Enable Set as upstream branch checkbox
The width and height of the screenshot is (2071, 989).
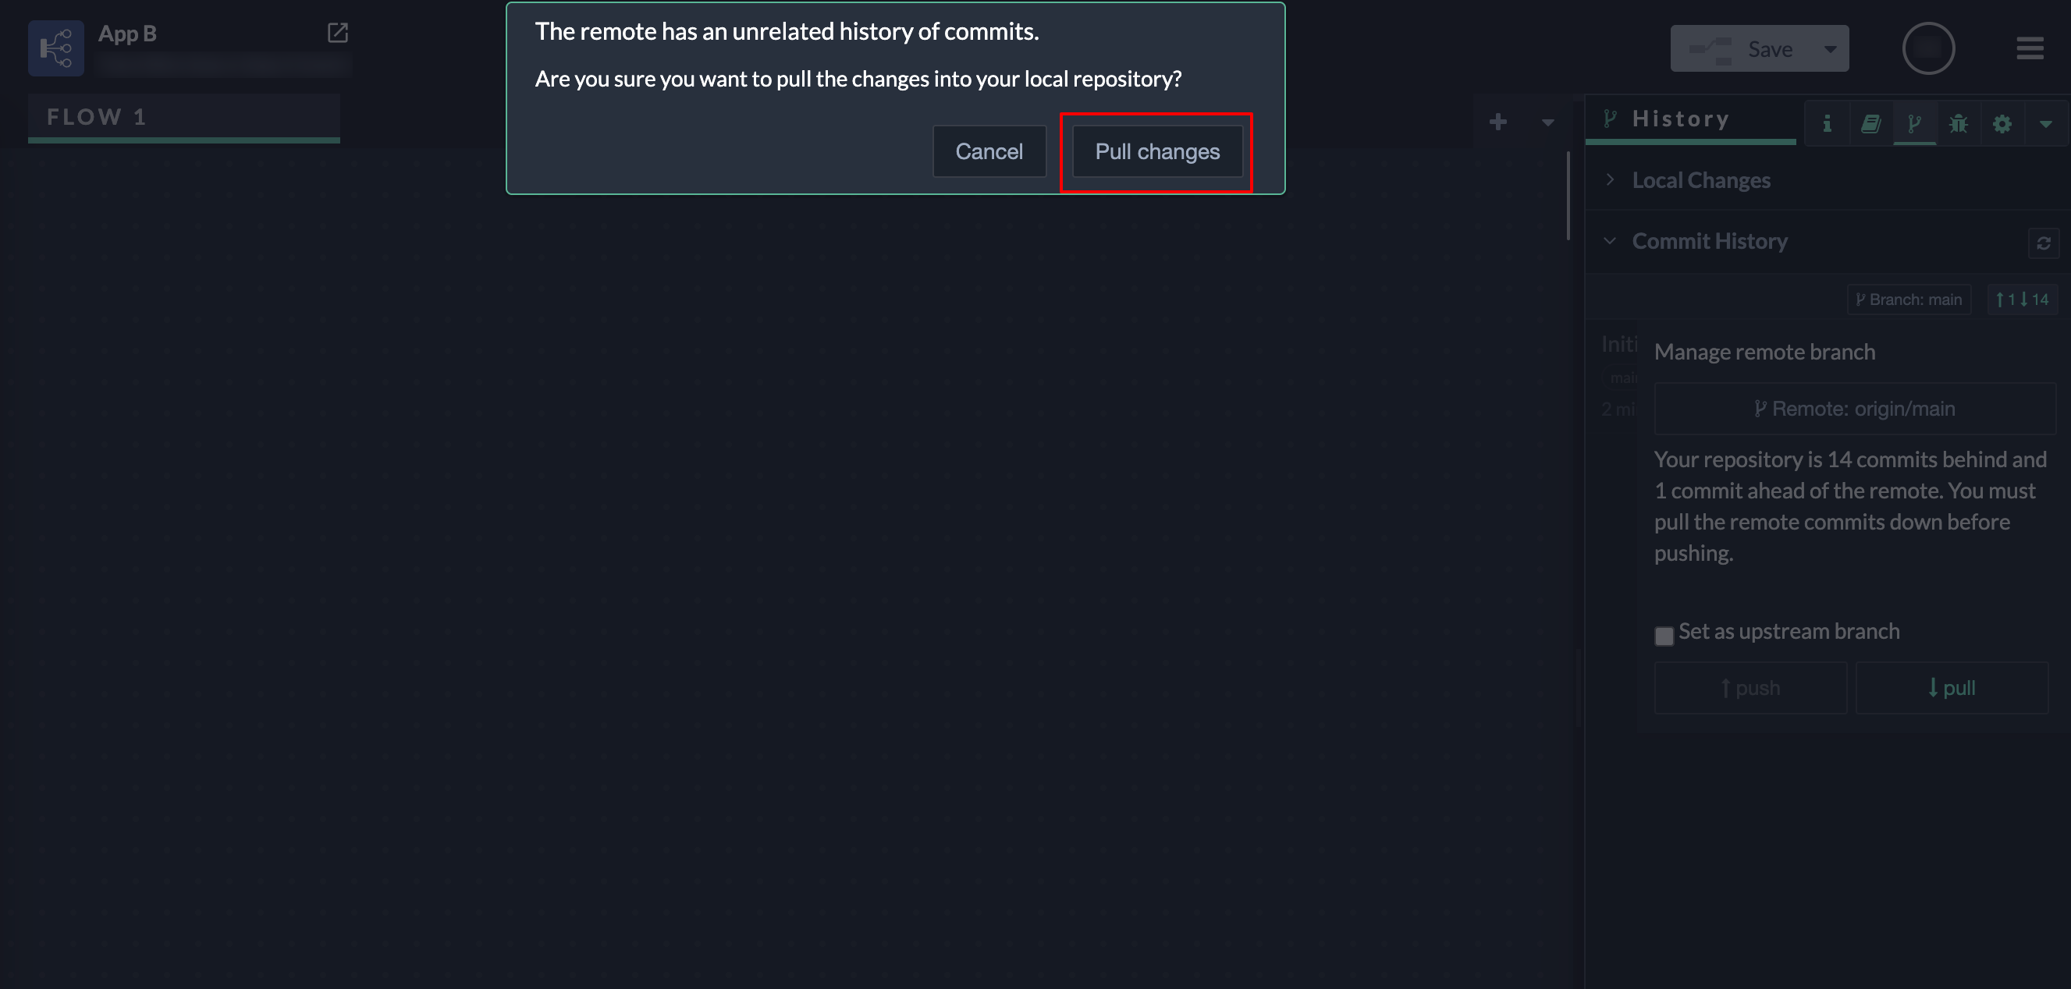pos(1664,636)
